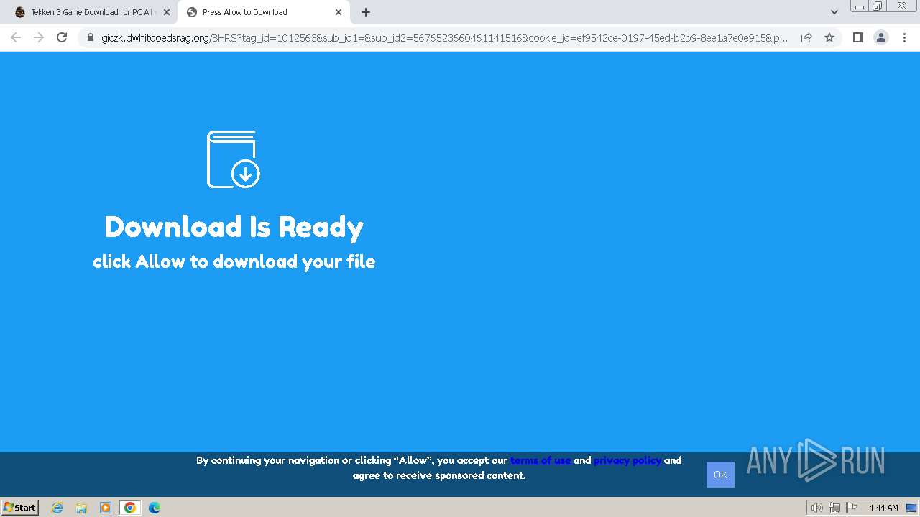
Task: Close the Press Allow to Download tab
Action: [338, 12]
